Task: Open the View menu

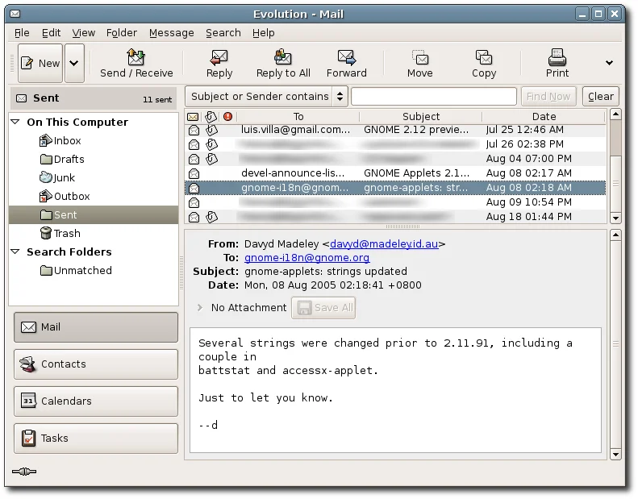Action: coord(83,32)
